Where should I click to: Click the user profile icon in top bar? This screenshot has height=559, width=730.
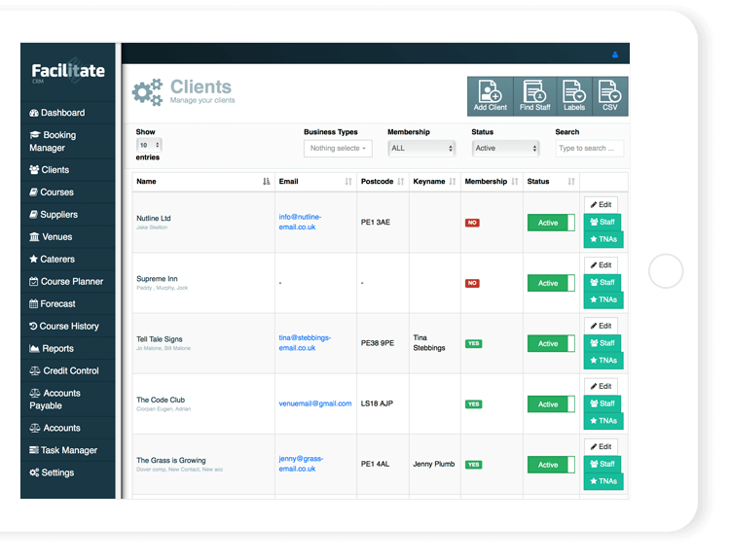(615, 55)
